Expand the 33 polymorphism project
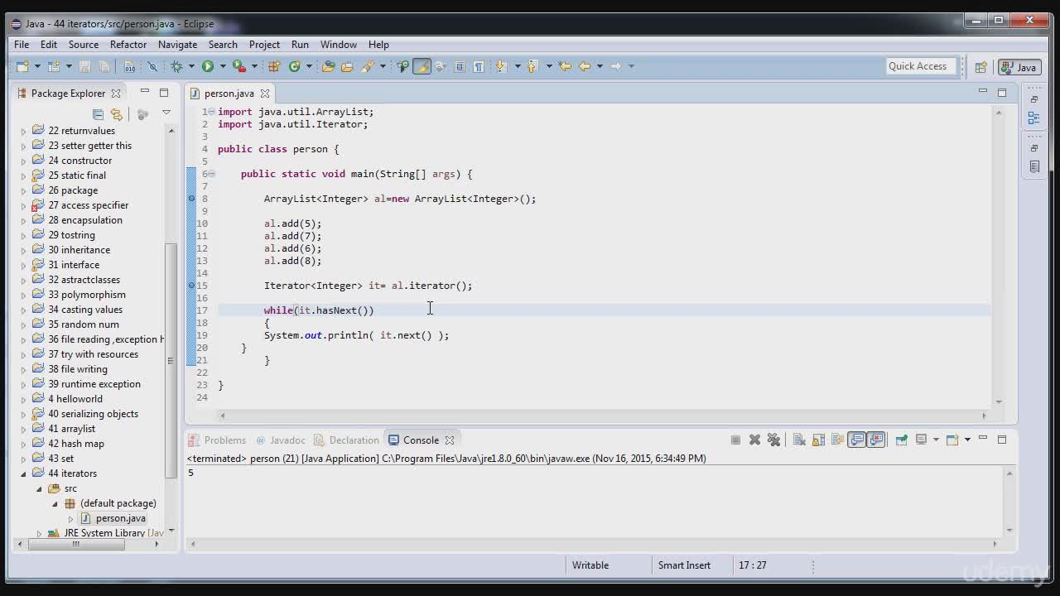Image resolution: width=1060 pixels, height=596 pixels. 24,295
